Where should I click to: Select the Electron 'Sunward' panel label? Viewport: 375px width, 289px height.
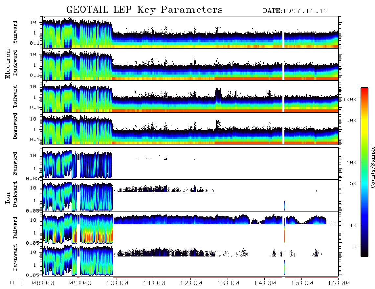point(15,32)
